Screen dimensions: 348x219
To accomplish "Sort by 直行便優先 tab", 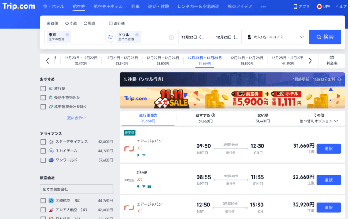I will pos(148,118).
